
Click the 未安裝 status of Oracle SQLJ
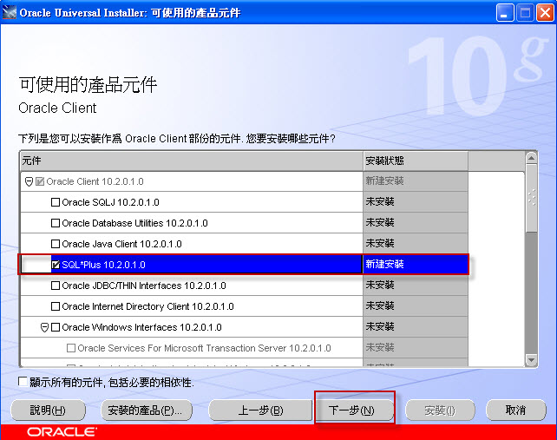tap(380, 202)
